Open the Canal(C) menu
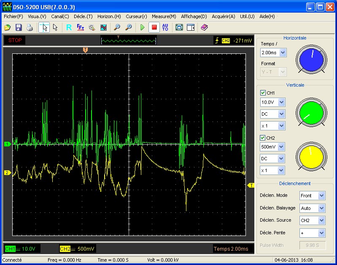The image size is (337, 265). 60,16
